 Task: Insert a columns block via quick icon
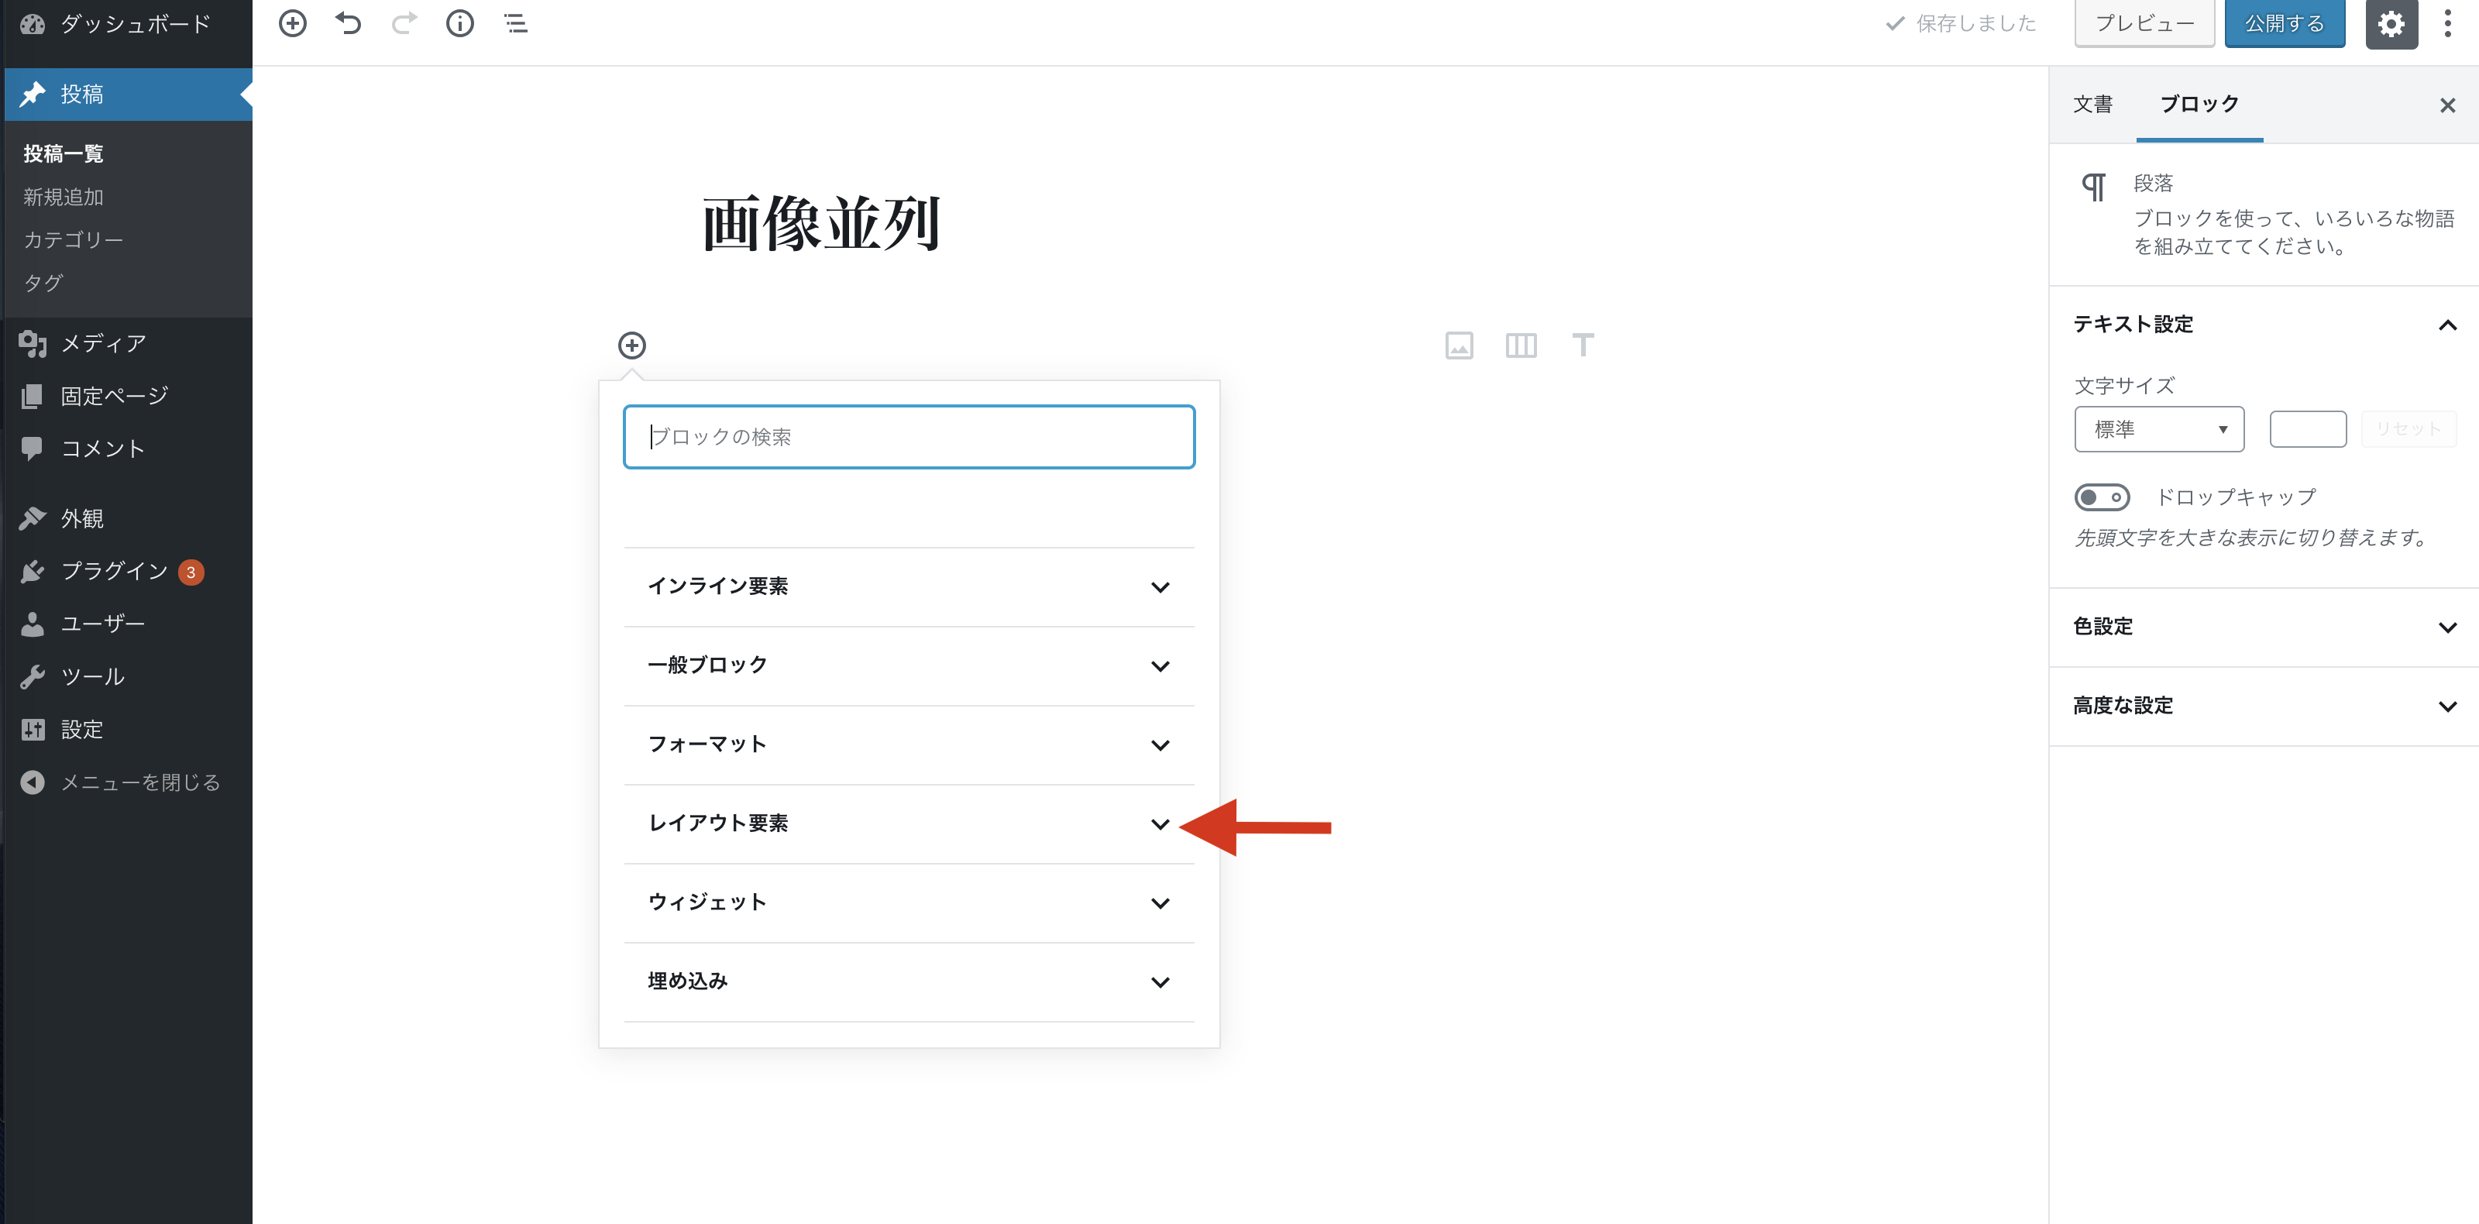point(1521,345)
